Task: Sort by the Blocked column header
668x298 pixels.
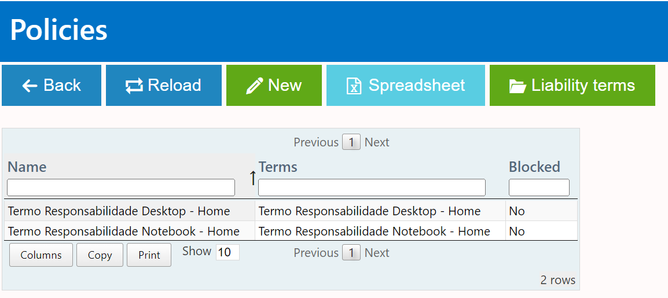Action: click(534, 167)
